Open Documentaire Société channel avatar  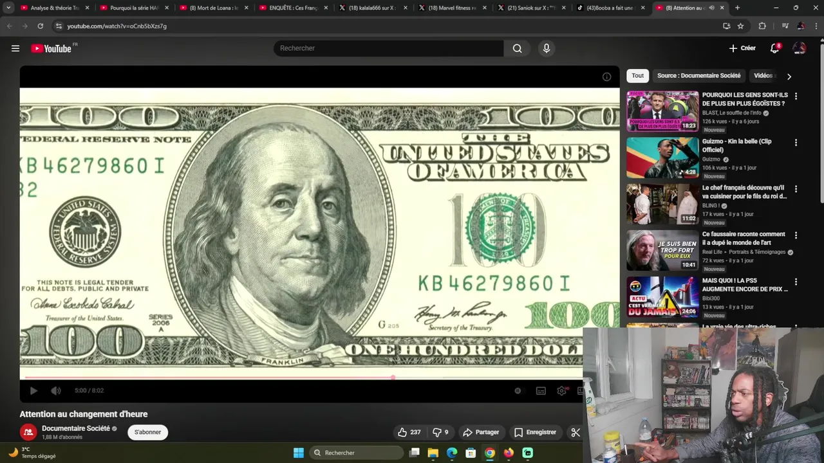pyautogui.click(x=28, y=432)
